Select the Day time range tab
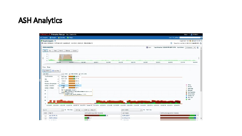 click(x=50, y=51)
